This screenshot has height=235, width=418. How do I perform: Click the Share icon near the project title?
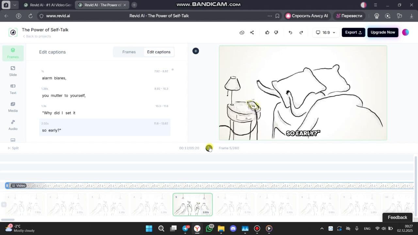(x=252, y=32)
